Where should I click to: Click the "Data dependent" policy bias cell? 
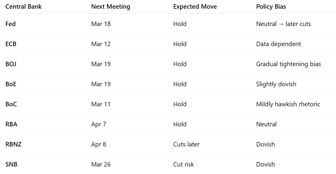279,44
